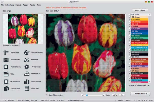Select the H26 - Flesh swatch

[x=140, y=69]
